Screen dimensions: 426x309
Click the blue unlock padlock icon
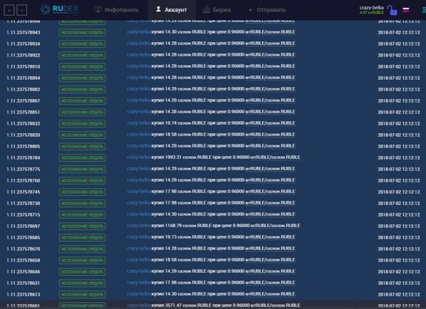click(x=392, y=11)
